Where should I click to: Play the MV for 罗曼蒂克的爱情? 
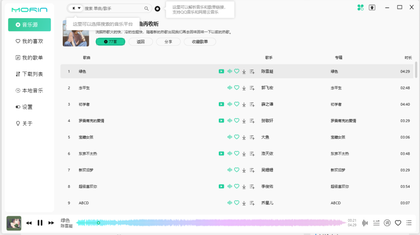(221, 121)
